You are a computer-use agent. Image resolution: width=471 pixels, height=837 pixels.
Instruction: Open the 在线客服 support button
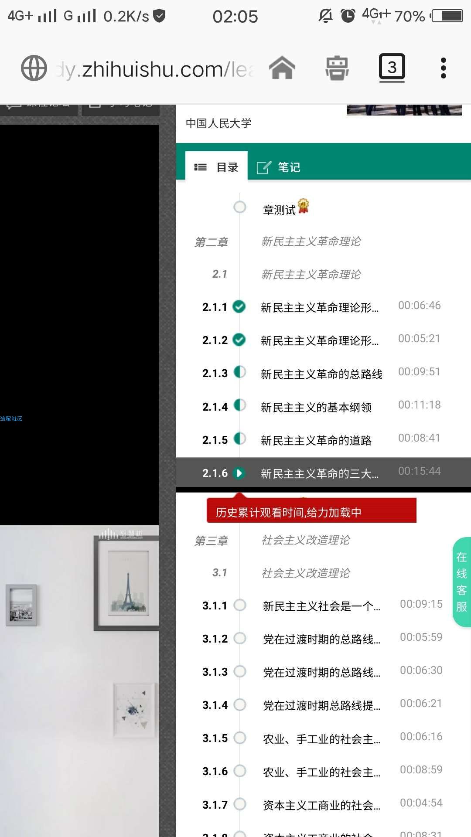[x=462, y=582]
